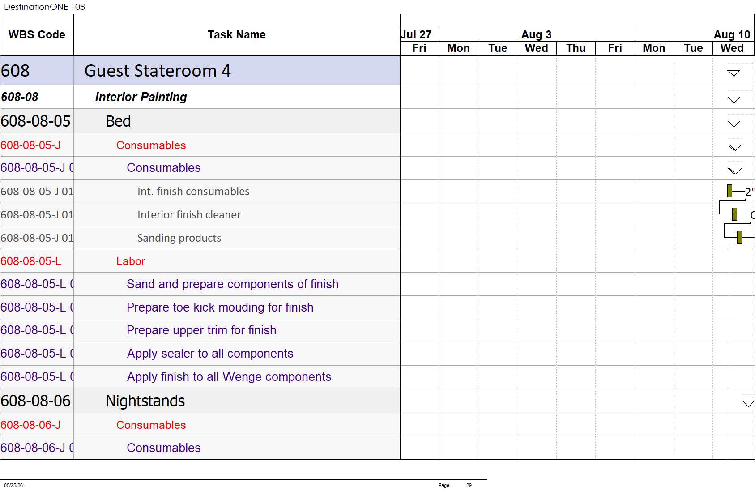Click WBS code cell 608-08-05-J in red
755x491 pixels.
(37, 145)
